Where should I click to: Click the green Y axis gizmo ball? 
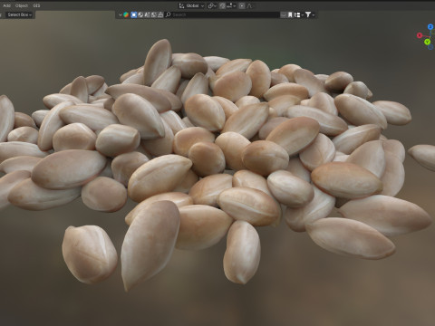(x=427, y=42)
